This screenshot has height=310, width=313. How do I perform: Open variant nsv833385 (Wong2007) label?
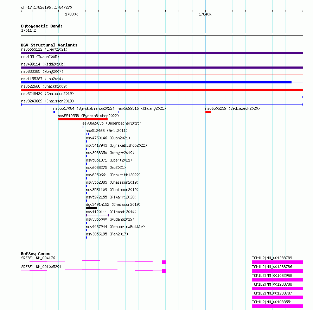[x=42, y=71]
